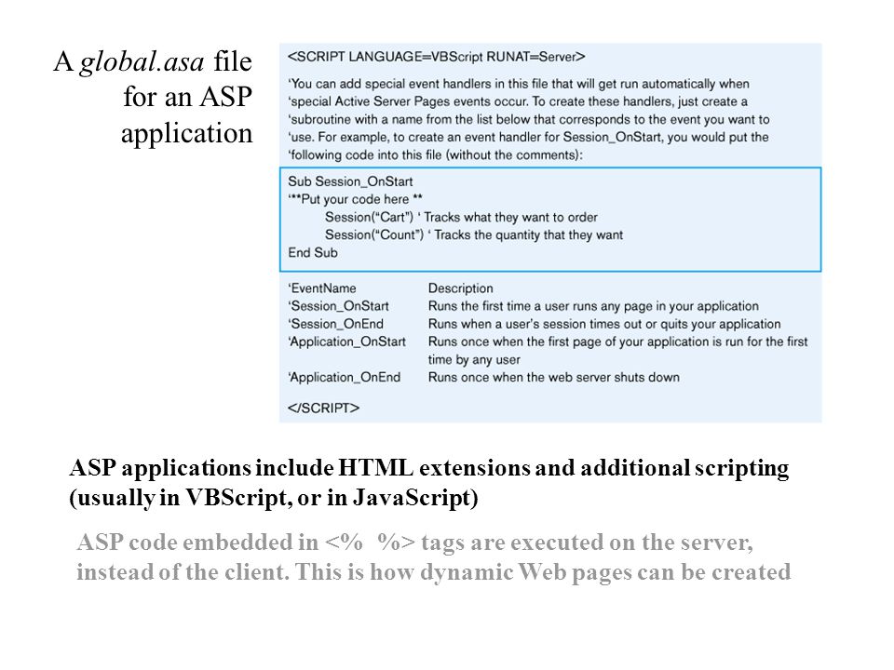Screen dimensions: 894x670
Task: Select the Session("Count") code line
Action: (473, 234)
